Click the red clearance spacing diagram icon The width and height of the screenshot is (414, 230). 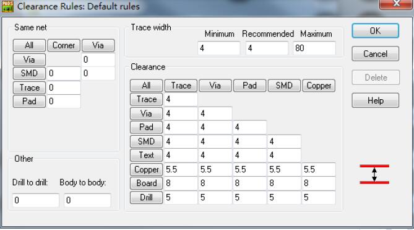pyautogui.click(x=374, y=174)
